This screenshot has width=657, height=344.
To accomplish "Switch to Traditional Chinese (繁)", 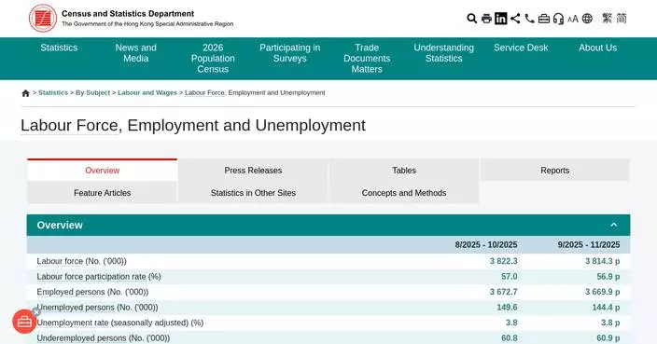I will click(608, 19).
